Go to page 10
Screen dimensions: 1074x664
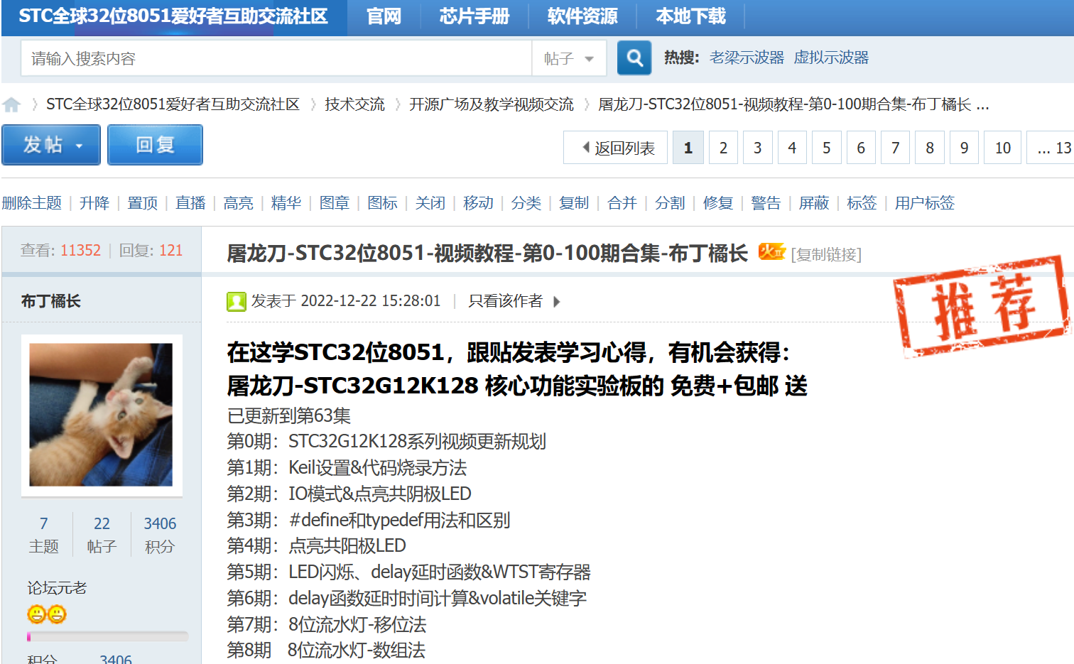1003,148
